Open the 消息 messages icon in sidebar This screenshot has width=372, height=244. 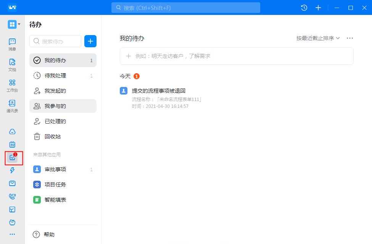point(12,44)
